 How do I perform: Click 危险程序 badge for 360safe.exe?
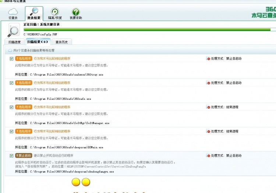[x=24, y=83]
